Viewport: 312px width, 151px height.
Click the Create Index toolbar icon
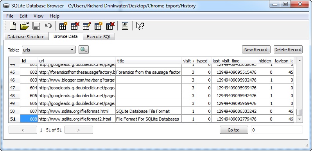pyautogui.click(x=98, y=26)
